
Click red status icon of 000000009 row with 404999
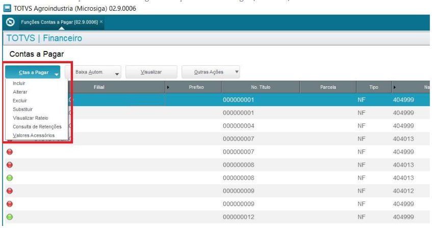pos(10,204)
